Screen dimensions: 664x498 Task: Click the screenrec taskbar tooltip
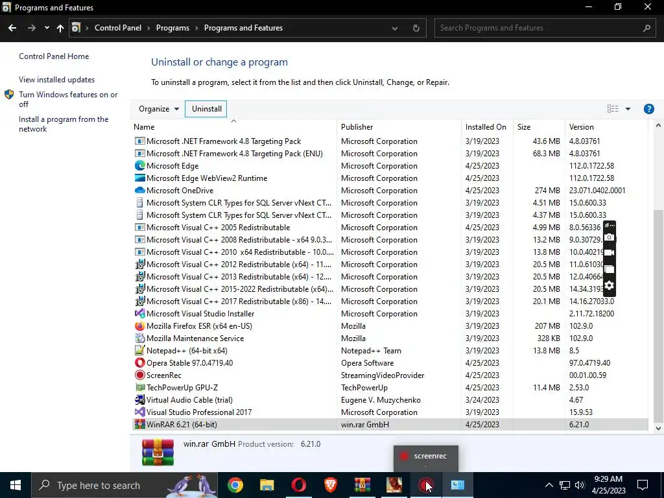(x=425, y=458)
